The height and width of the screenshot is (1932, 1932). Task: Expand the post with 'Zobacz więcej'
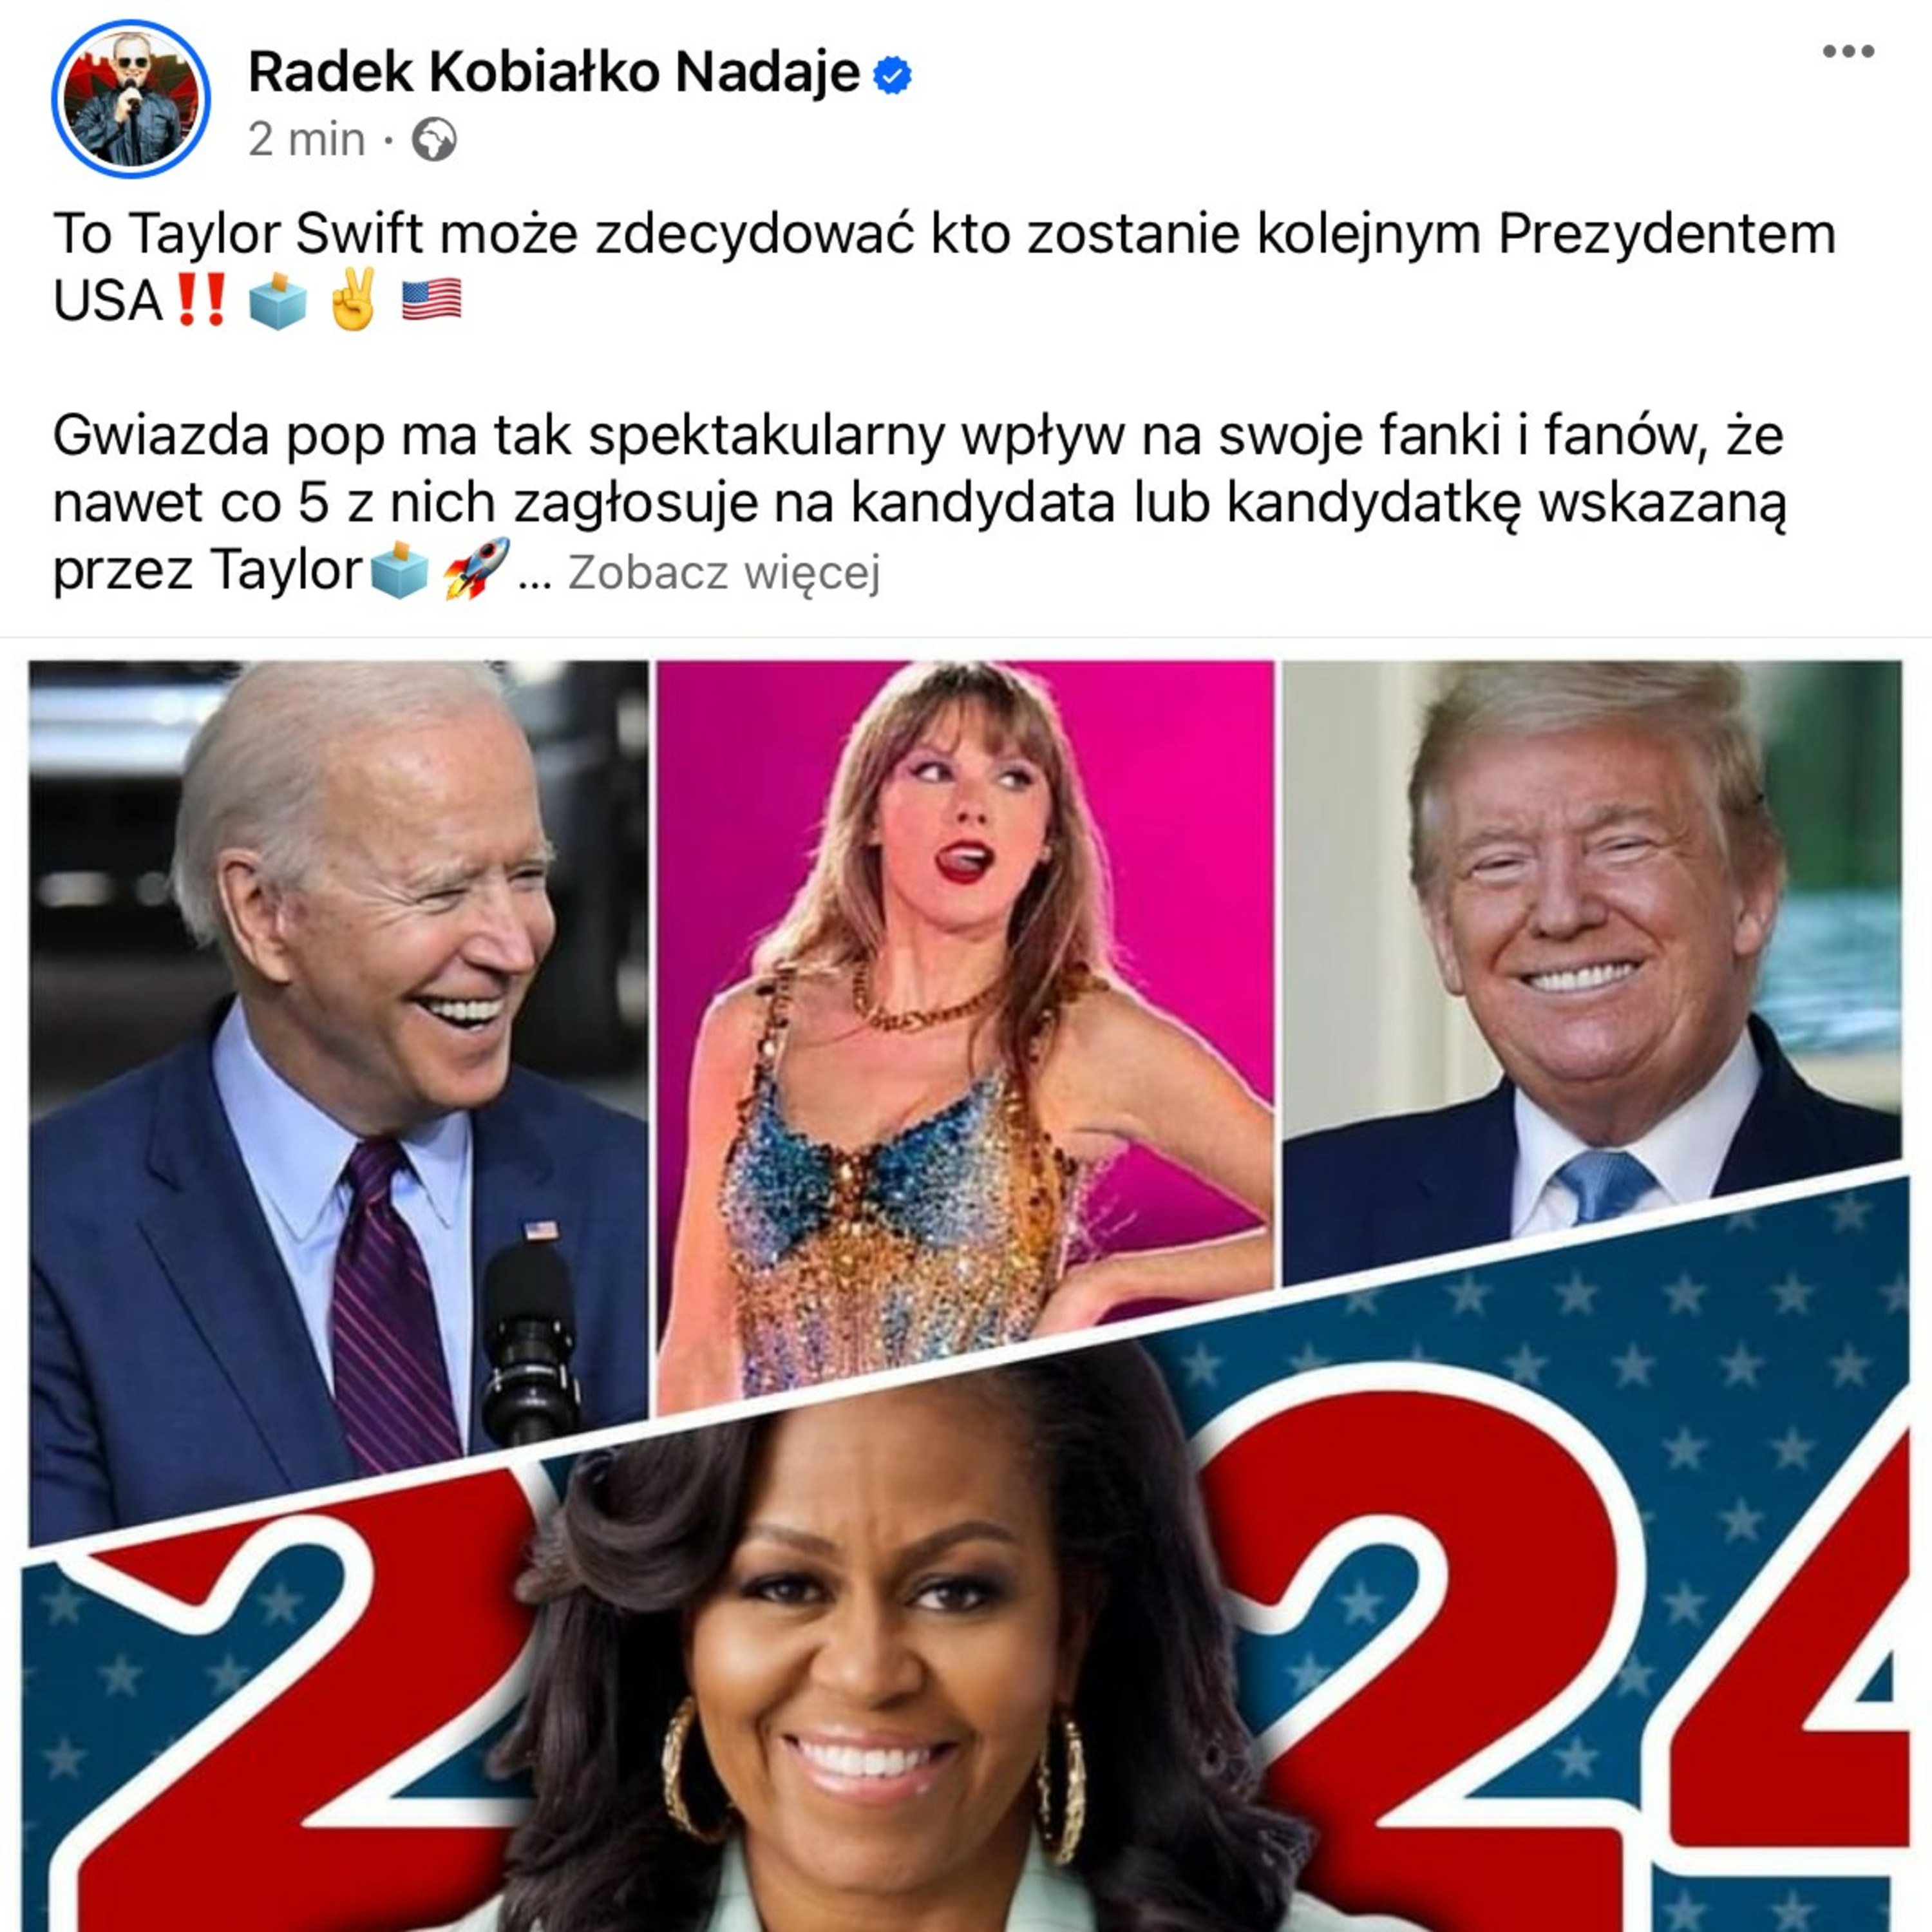[725, 573]
